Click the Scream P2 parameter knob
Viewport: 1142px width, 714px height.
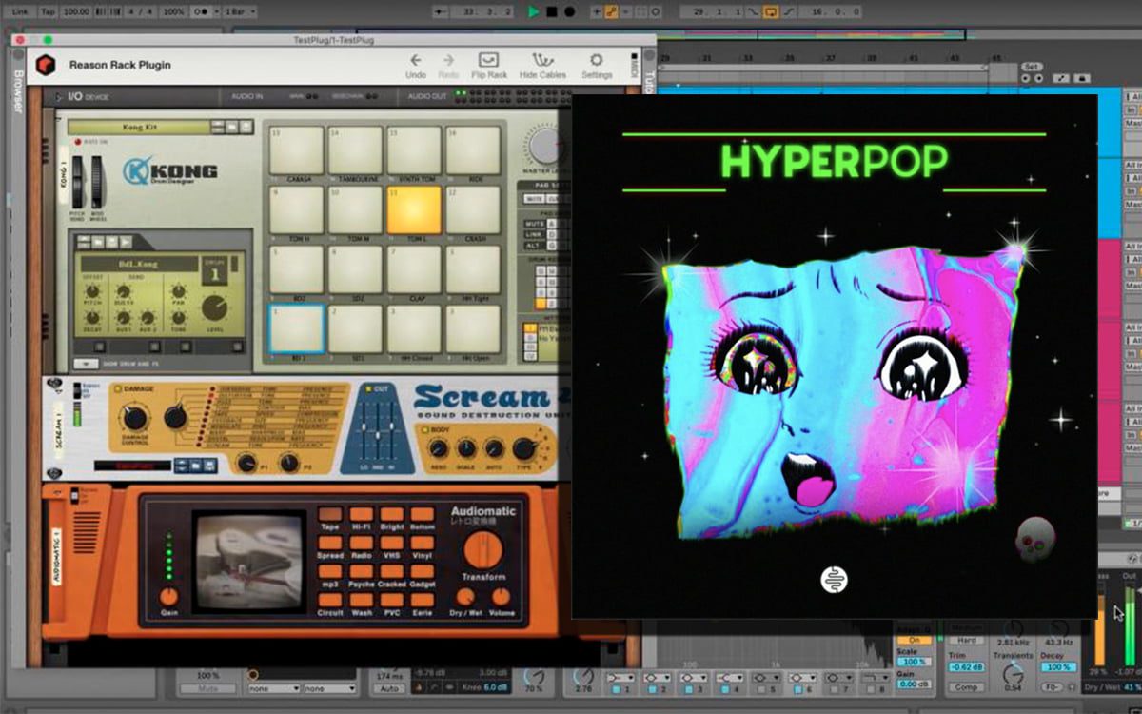[x=288, y=463]
